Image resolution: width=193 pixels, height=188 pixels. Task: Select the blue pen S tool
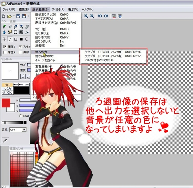[16, 27]
